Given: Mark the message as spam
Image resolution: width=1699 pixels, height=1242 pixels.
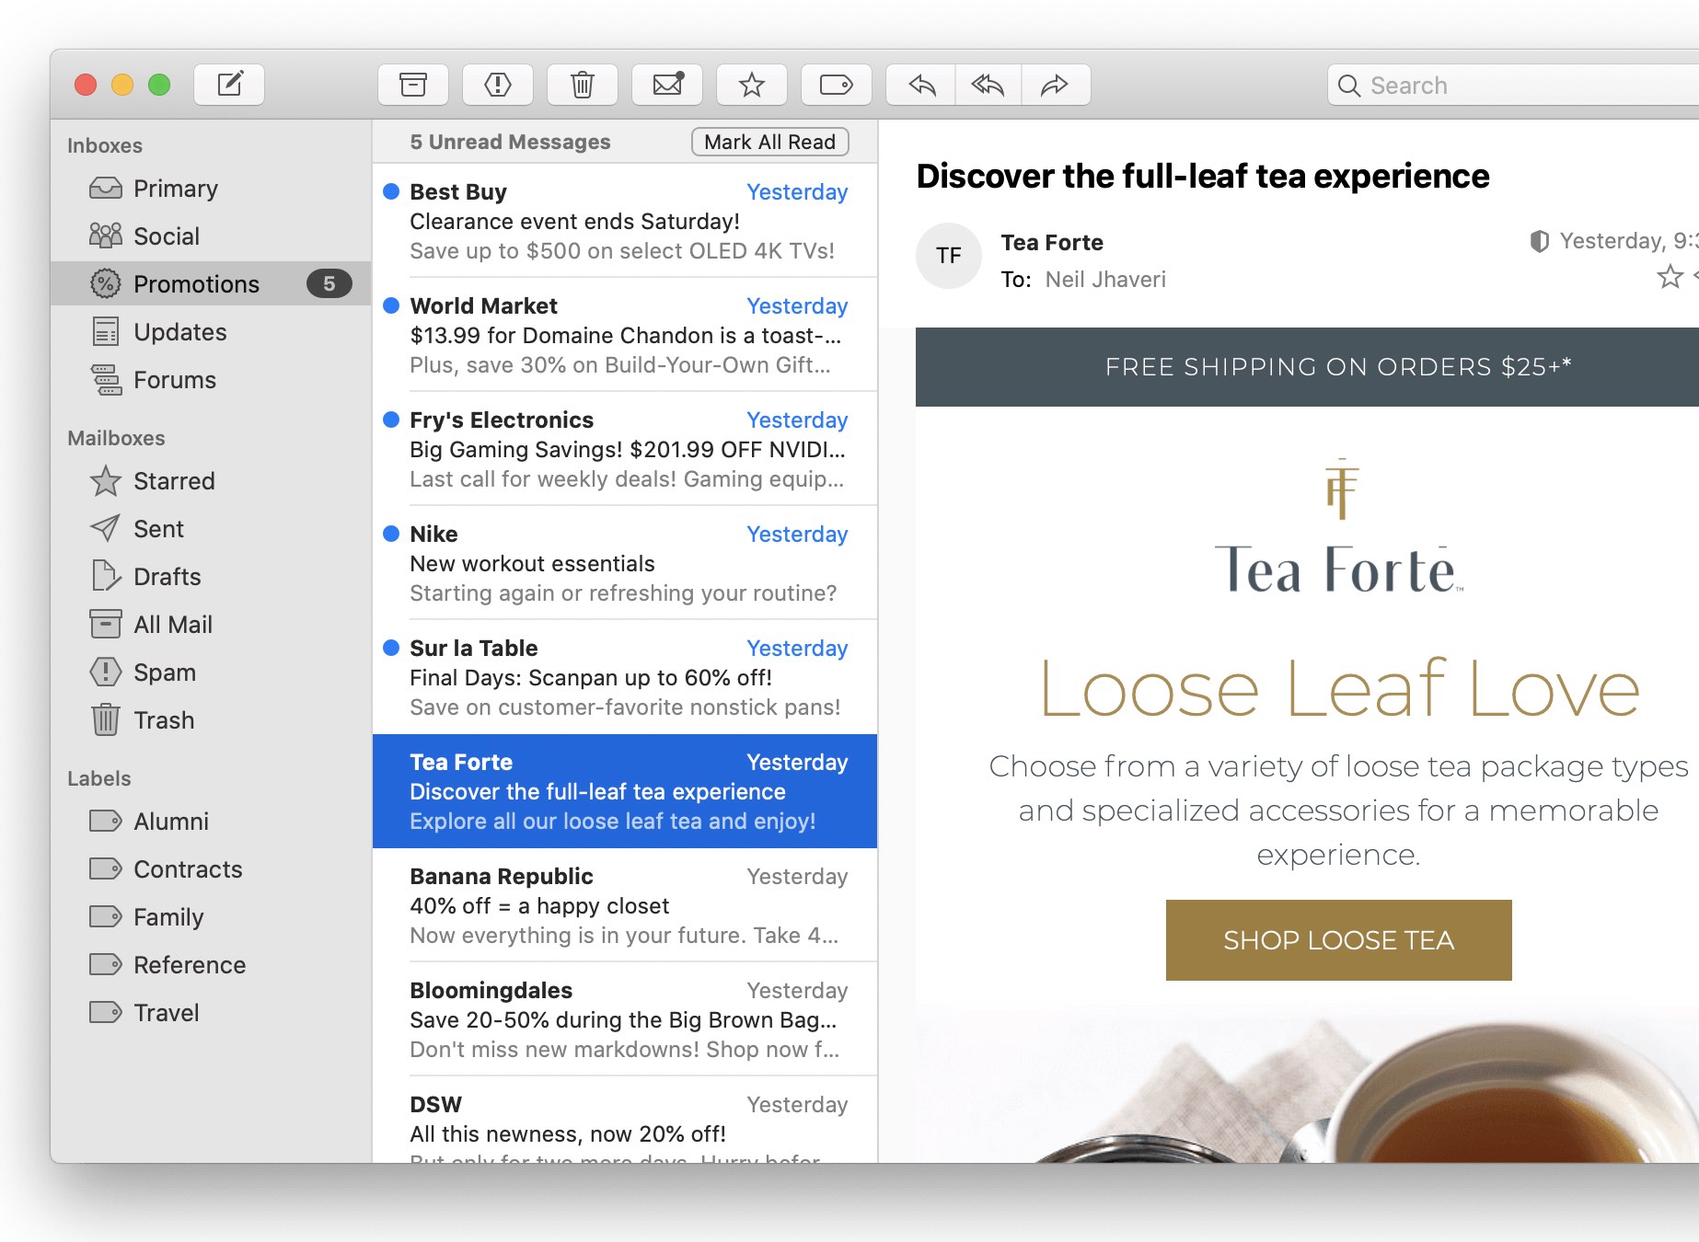Looking at the screenshot, I should click(x=498, y=85).
